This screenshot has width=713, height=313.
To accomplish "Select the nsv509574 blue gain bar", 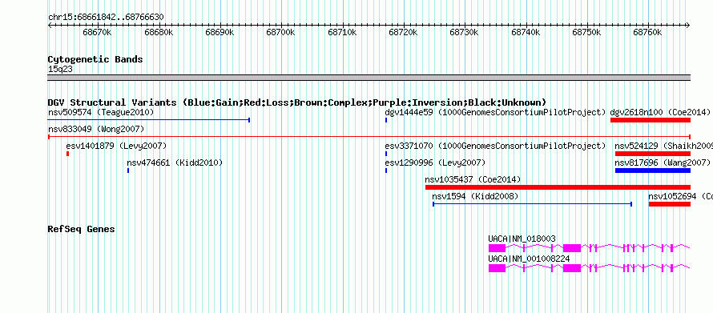I will (x=149, y=120).
